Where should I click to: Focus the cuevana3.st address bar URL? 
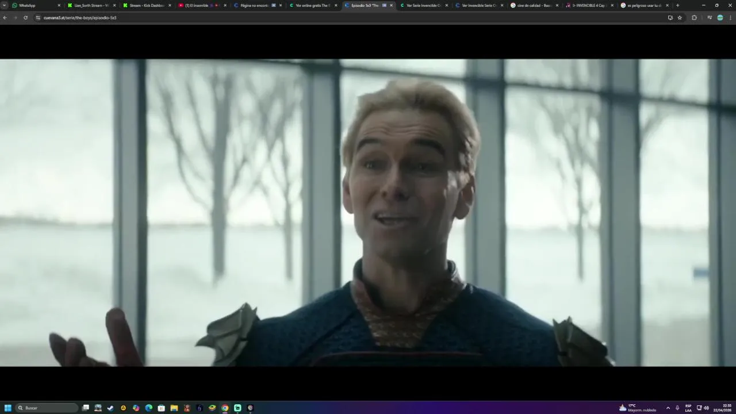(x=80, y=18)
